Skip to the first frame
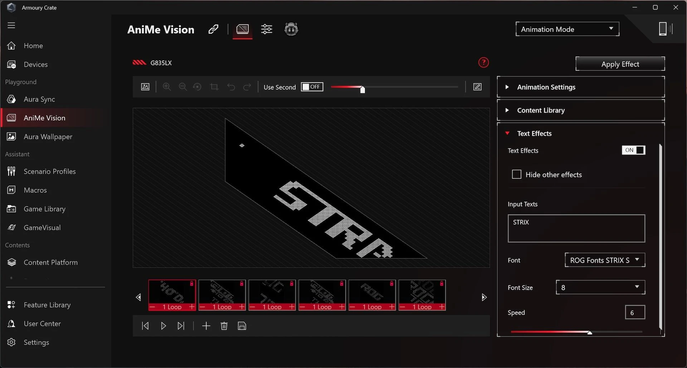The height and width of the screenshot is (368, 687). [145, 326]
